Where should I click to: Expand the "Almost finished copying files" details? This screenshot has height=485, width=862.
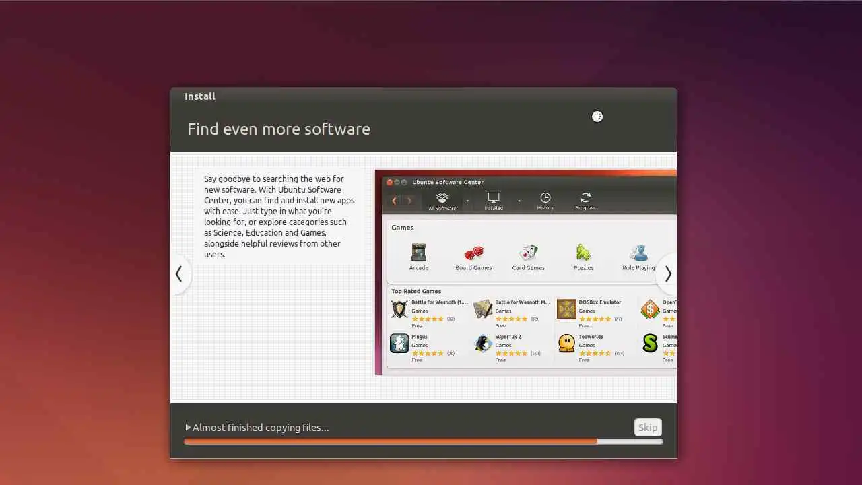[x=188, y=428]
